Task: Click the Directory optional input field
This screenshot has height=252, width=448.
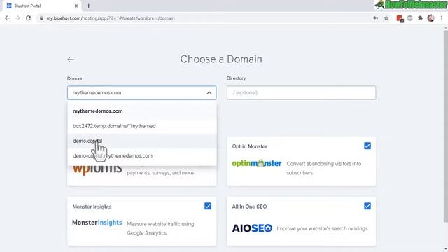Action: pyautogui.click(x=301, y=93)
